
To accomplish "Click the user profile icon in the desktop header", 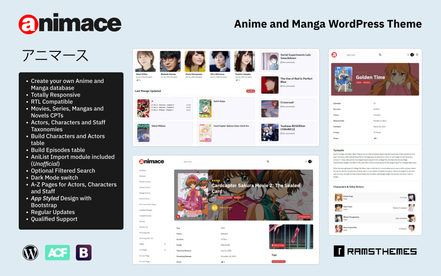I will (310, 162).
